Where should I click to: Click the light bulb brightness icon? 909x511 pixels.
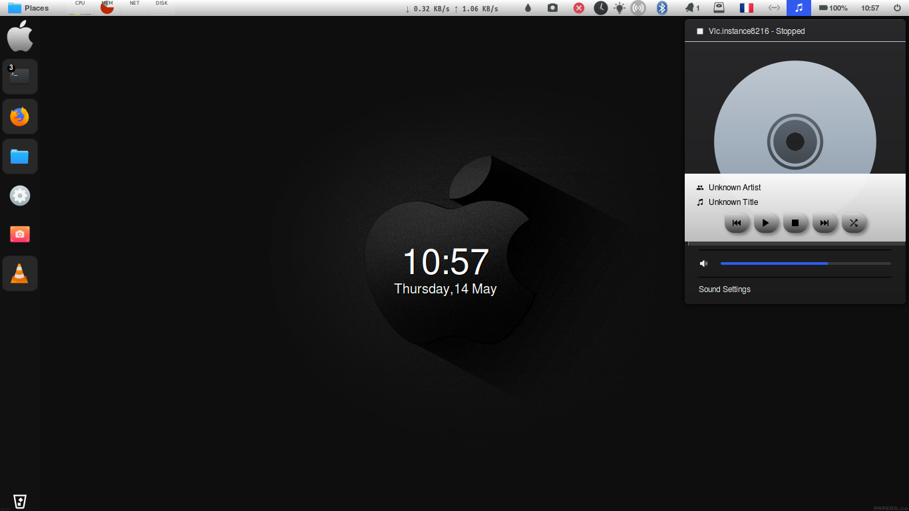pos(620,8)
